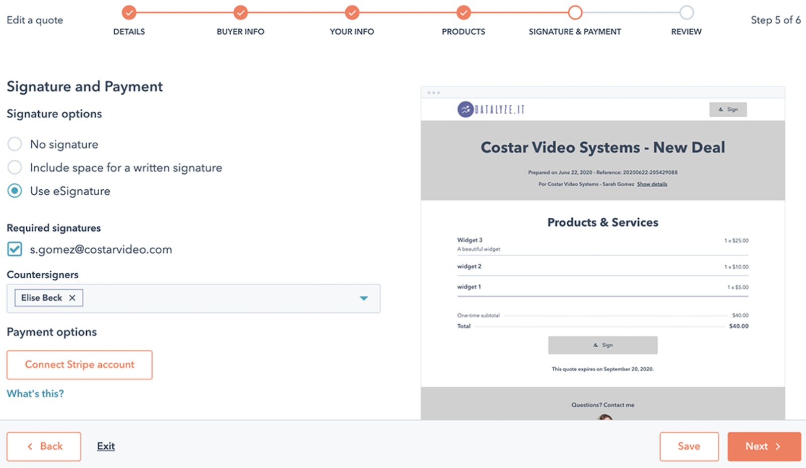Remove Elise Beck from countersigners
The image size is (806, 468).
pyautogui.click(x=73, y=298)
